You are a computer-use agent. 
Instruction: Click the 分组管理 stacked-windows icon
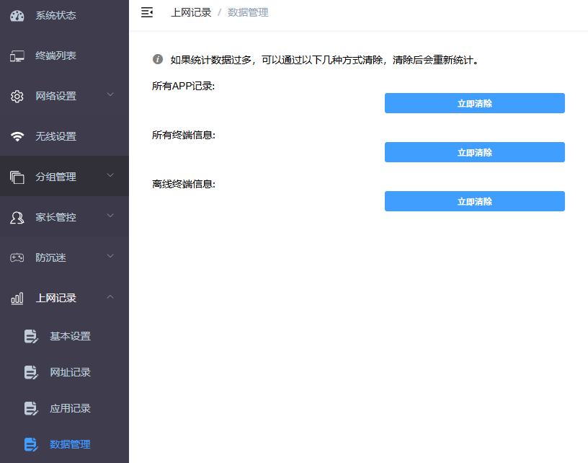[17, 177]
